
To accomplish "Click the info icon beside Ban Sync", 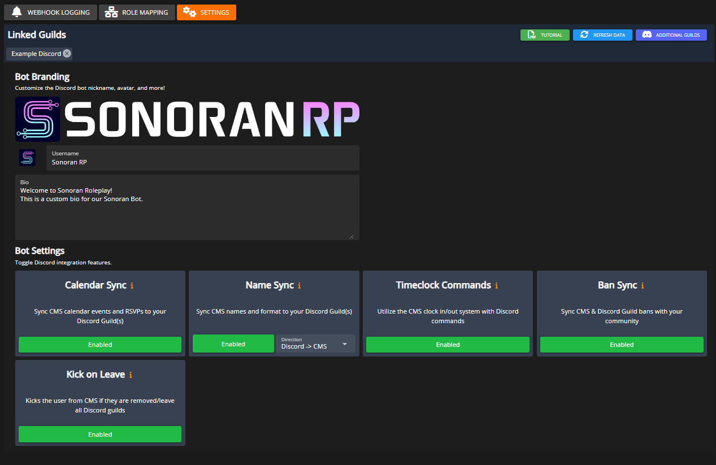I will coord(643,286).
